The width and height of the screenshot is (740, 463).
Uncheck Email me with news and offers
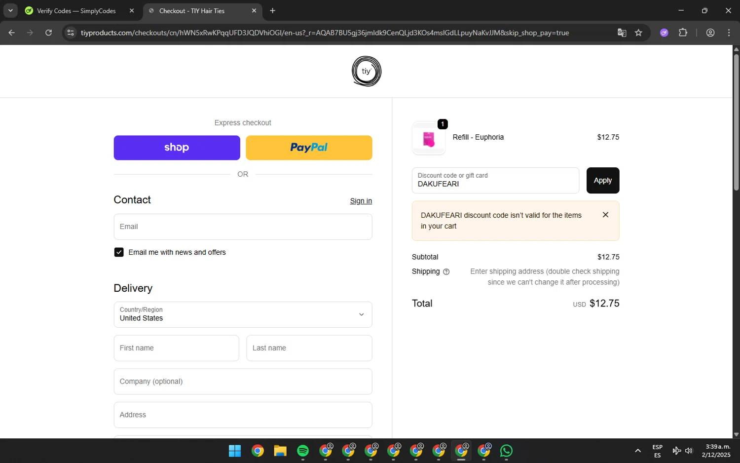click(119, 252)
